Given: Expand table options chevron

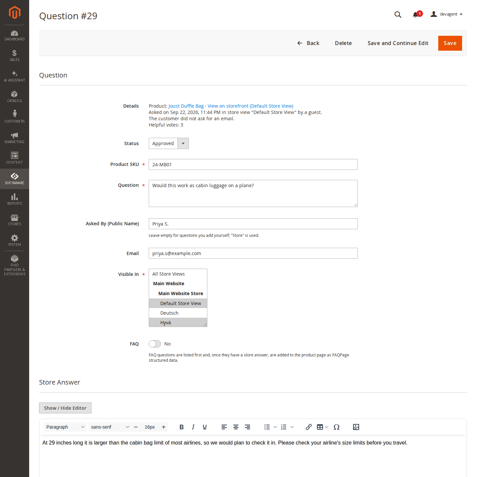Looking at the screenshot, I should click(x=327, y=427).
